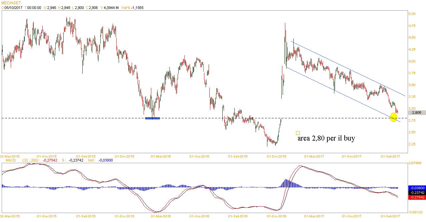Click the MEDIASET symbol title

pos(10,2)
